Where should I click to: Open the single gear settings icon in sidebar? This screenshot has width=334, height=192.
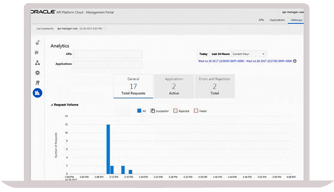[37, 73]
